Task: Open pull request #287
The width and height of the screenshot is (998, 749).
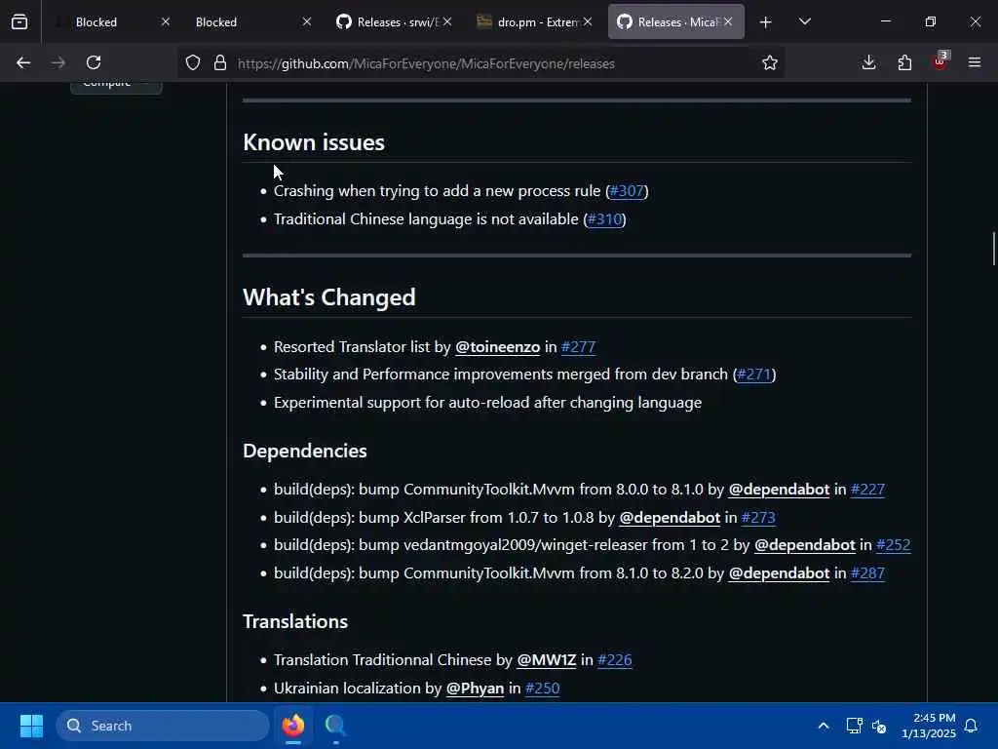Action: point(868,573)
